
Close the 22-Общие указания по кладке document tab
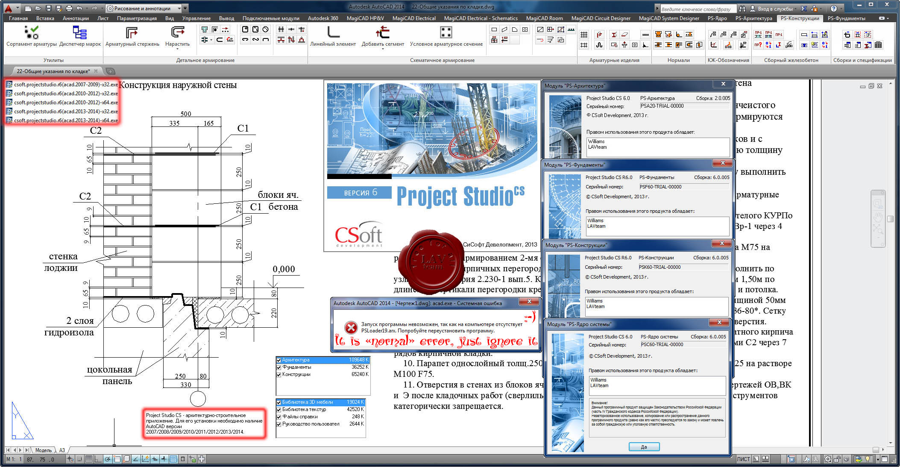click(96, 71)
